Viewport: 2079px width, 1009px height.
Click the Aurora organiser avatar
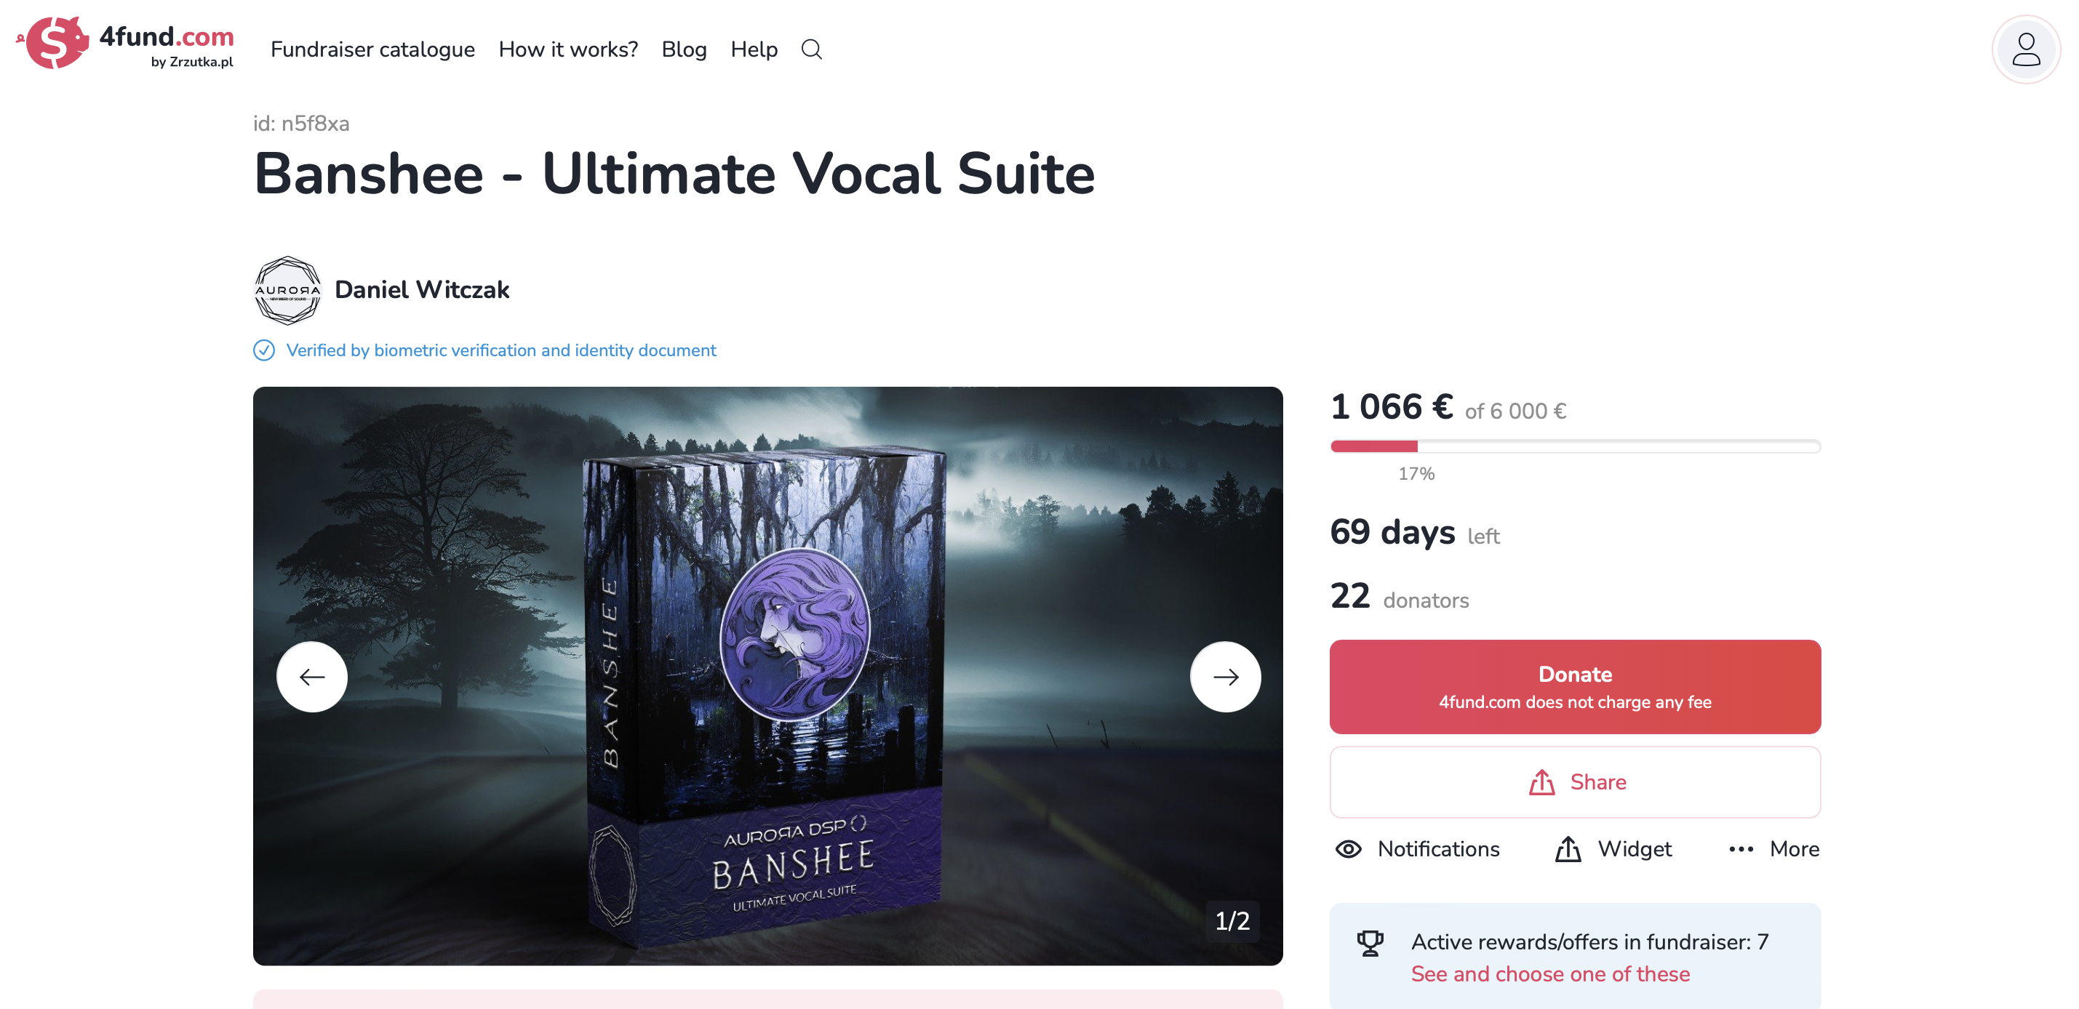[x=287, y=290]
